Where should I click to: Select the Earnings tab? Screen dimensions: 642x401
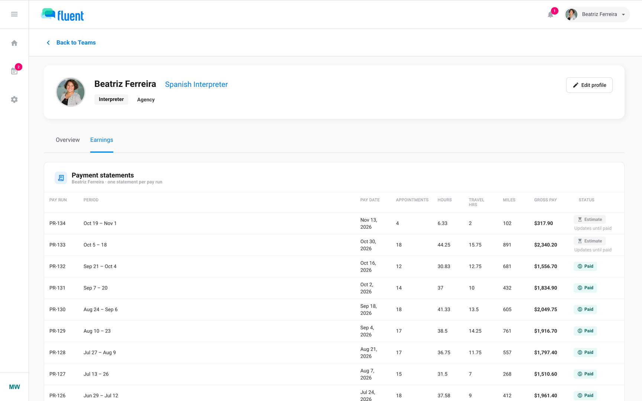[102, 140]
